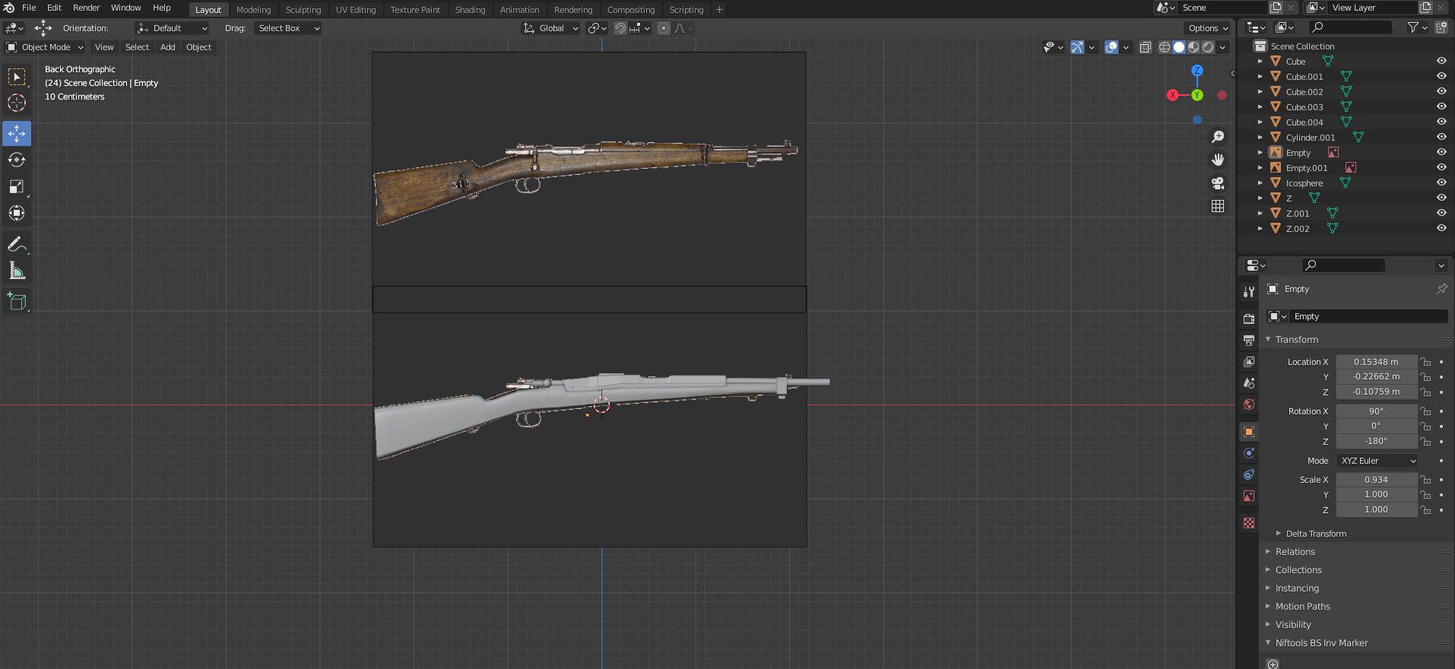Adjust the Scale X value field
The image size is (1455, 669).
pos(1376,480)
